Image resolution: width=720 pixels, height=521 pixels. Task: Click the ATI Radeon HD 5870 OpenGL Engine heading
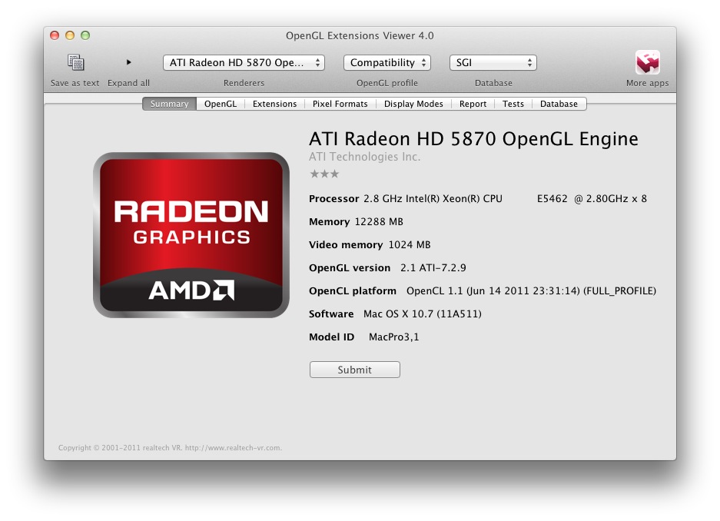coord(473,139)
